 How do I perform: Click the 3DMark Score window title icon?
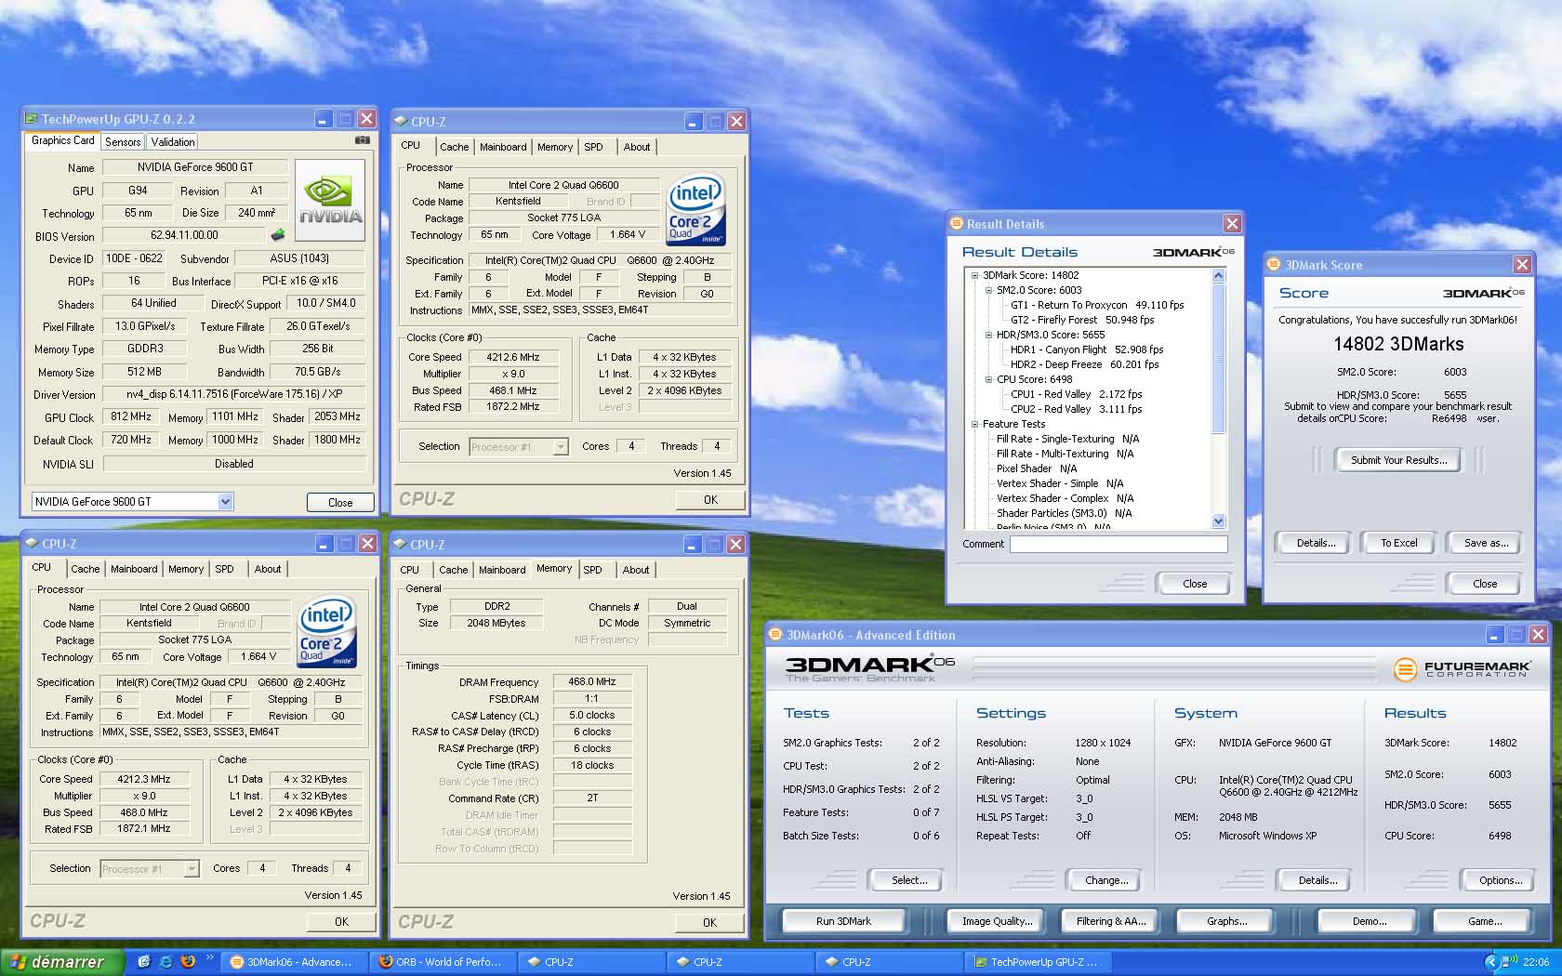click(1275, 265)
